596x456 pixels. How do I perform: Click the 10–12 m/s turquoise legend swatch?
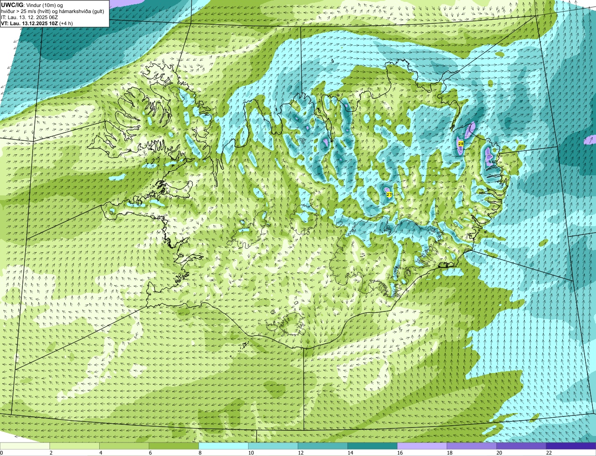[273, 446]
